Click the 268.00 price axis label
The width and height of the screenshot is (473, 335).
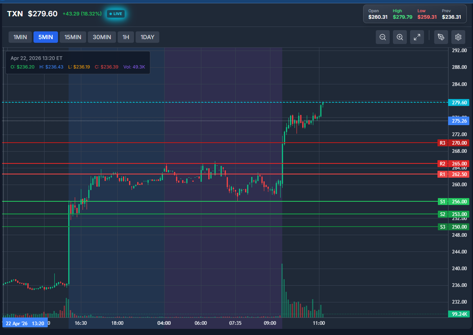[x=459, y=151]
